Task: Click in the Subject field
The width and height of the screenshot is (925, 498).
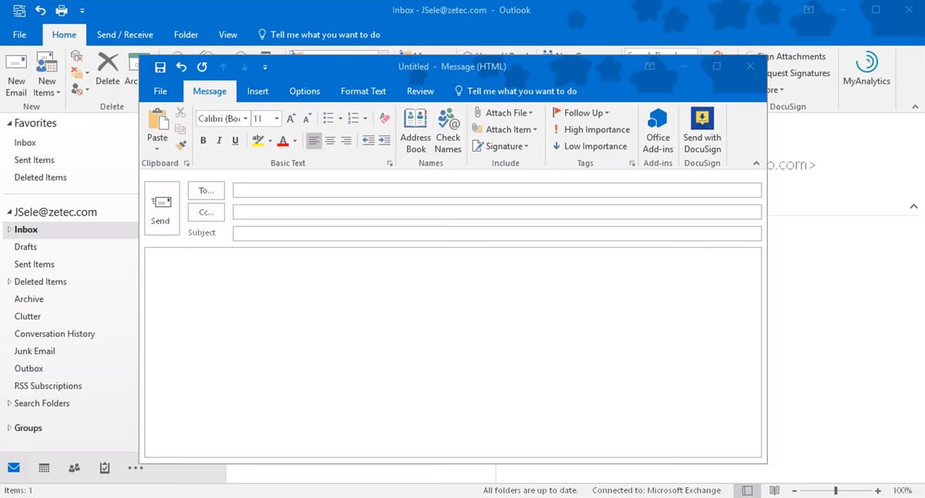Action: point(497,233)
